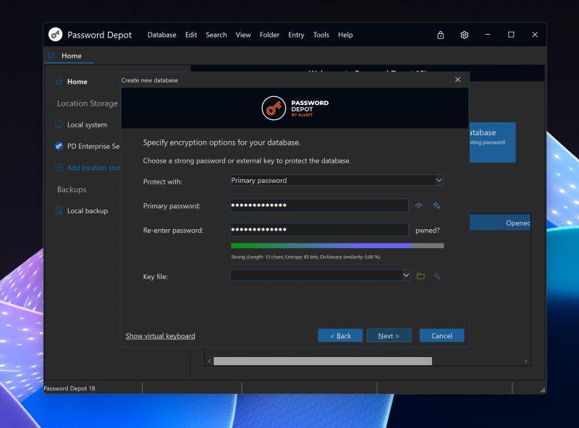Check password with the pwned? link
This screenshot has width=579, height=428.
(x=427, y=230)
